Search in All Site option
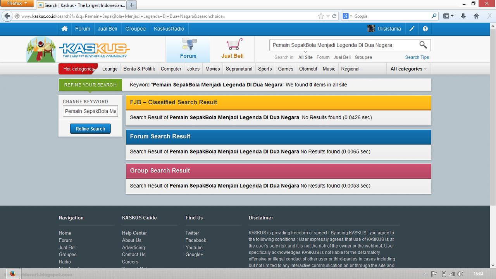Viewport: 496px width, 279px height. pos(305,57)
